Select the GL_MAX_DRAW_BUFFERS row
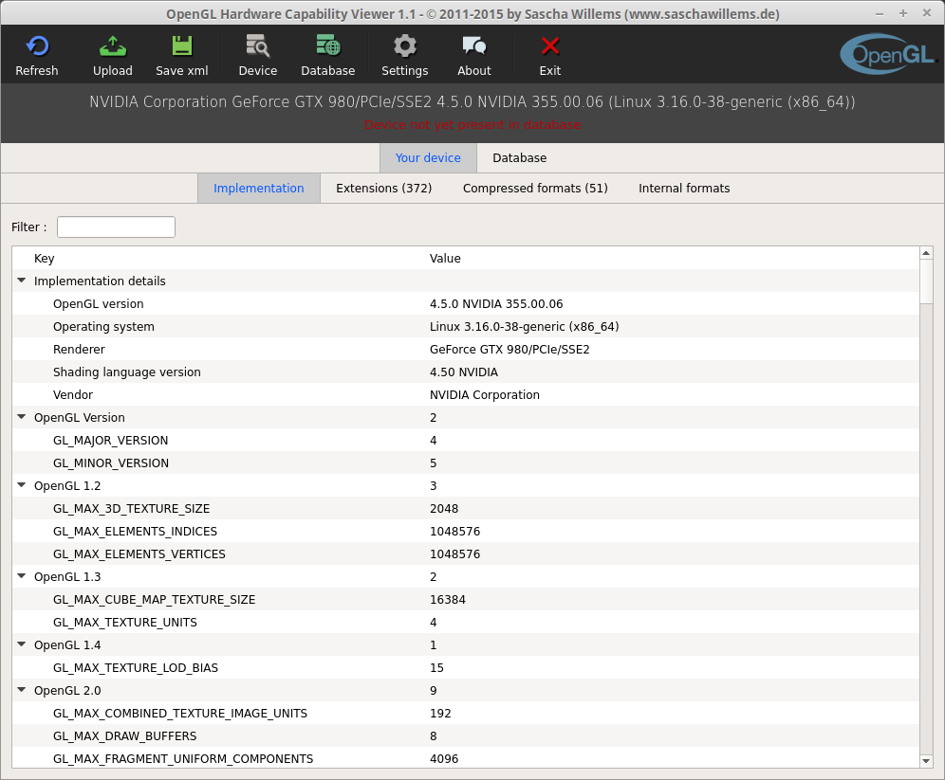The width and height of the screenshot is (945, 780). (465, 736)
